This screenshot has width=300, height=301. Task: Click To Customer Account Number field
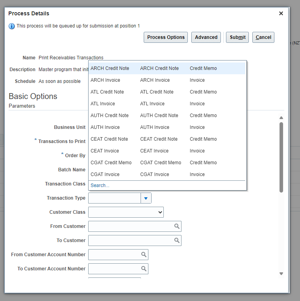tap(115, 269)
